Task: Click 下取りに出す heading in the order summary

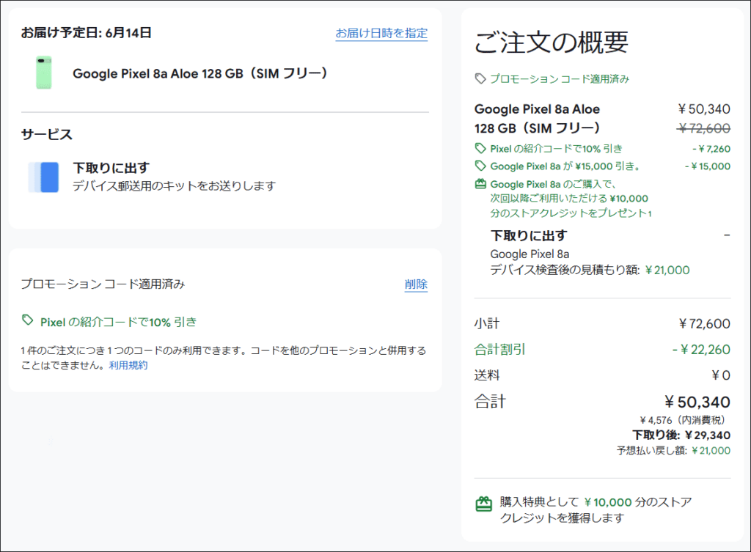Action: click(529, 235)
